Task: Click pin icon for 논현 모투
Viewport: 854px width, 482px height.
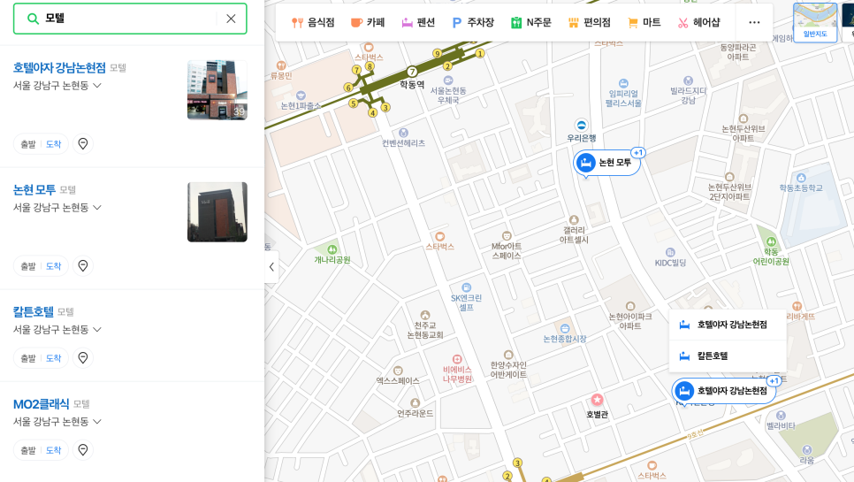Action: coord(83,266)
